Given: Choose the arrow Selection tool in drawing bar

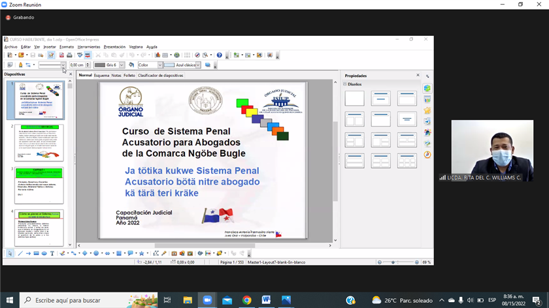Looking at the screenshot, I should [10, 253].
